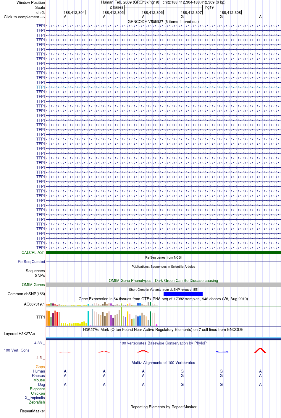Open the OMIM Gene Phenotypes track title
The width and height of the screenshot is (281, 418).
163,280
